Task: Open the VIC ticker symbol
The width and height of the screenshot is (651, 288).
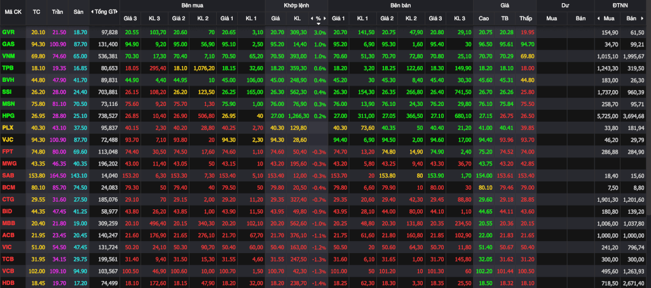Action: click(x=7, y=247)
